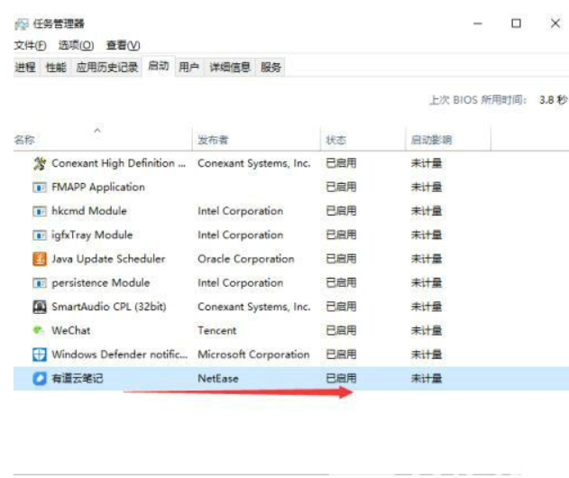Minimize the Task Manager window
569x478 pixels.
pos(478,24)
